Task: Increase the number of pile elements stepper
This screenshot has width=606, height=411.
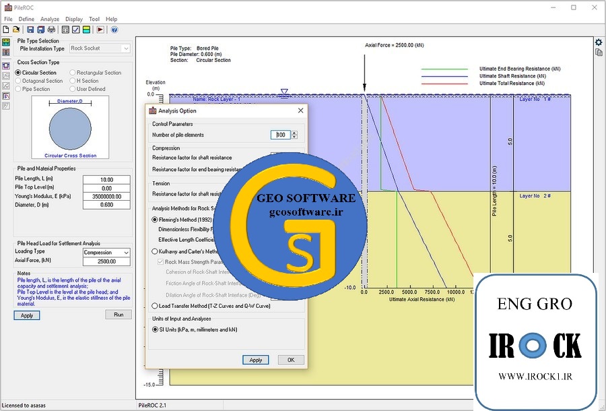Action: point(294,133)
